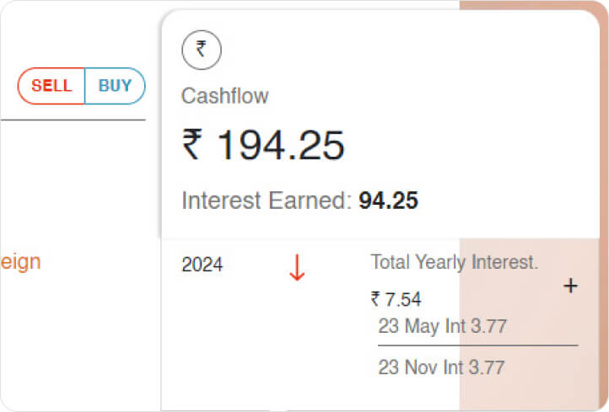609x412 pixels.
Task: Click the divider between May and Nov entries
Action: pyautogui.click(x=477, y=345)
